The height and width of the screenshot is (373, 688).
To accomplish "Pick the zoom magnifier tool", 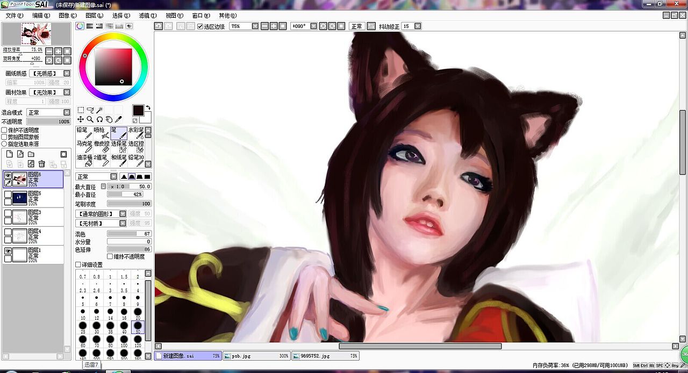I will pyautogui.click(x=90, y=119).
